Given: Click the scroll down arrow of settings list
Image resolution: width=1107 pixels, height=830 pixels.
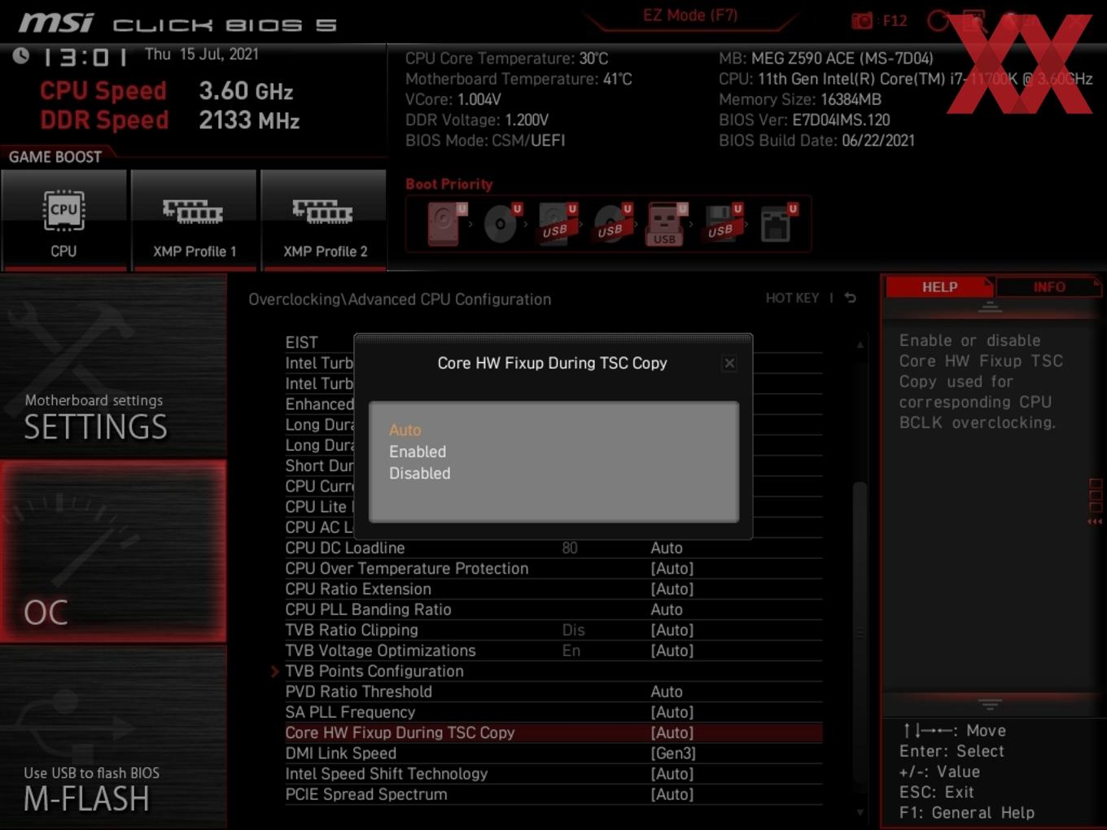Looking at the screenshot, I should coord(860,812).
